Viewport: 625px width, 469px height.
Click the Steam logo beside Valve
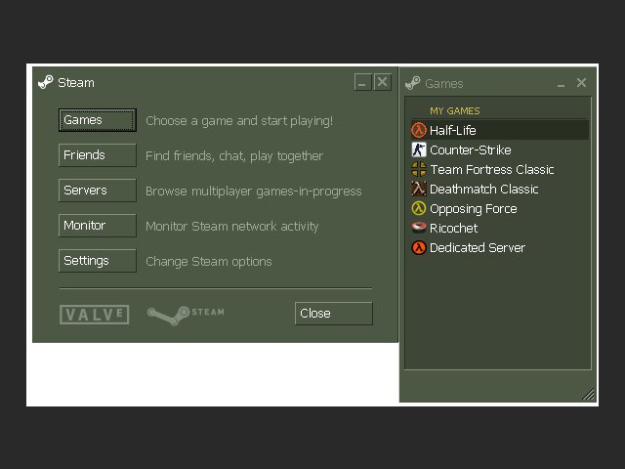coord(186,315)
